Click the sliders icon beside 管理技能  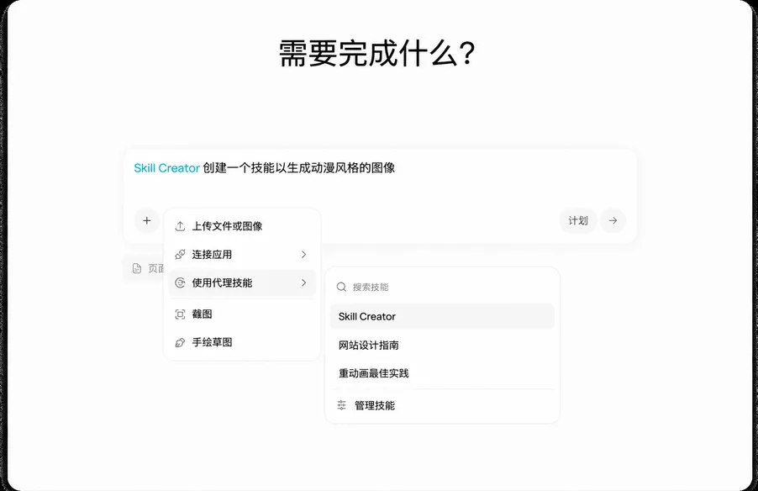click(341, 405)
